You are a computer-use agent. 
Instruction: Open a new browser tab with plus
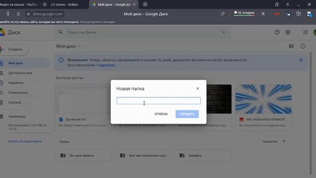coord(145,4)
